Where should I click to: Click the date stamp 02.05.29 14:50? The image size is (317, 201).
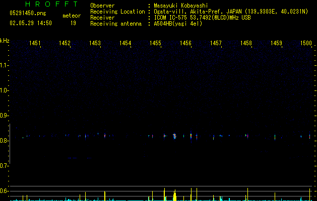coord(31,23)
